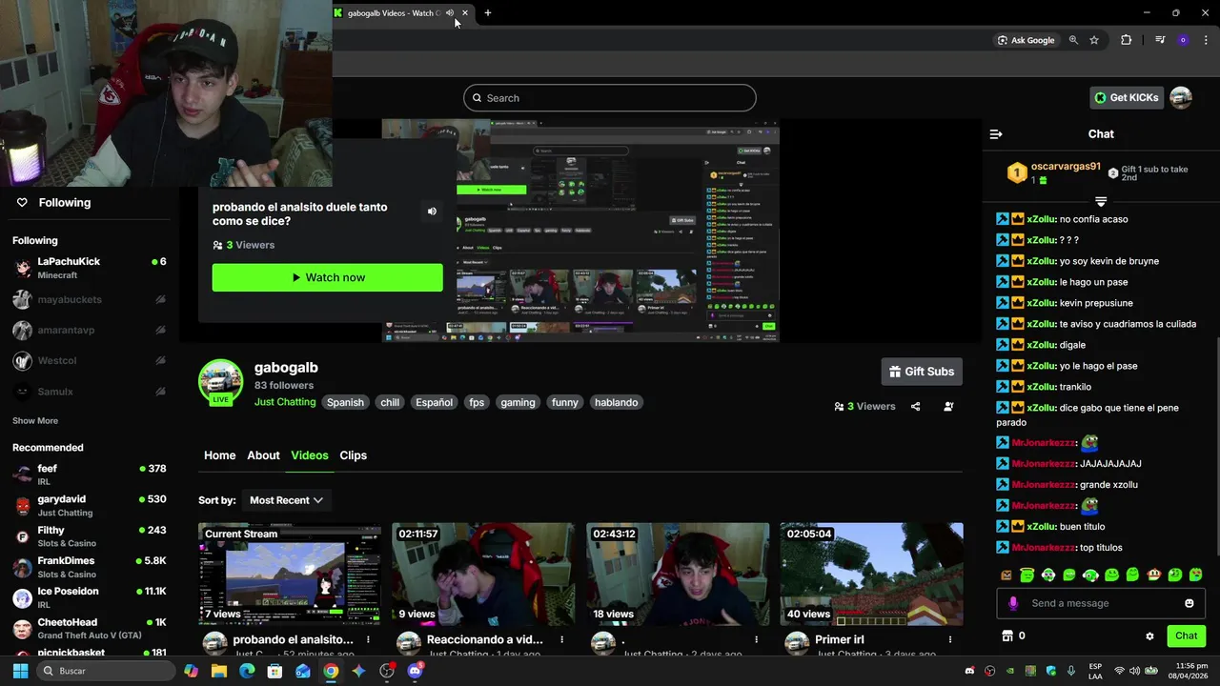Open the 02:43:12 video thumbnail
This screenshot has height=686, width=1220.
click(678, 574)
